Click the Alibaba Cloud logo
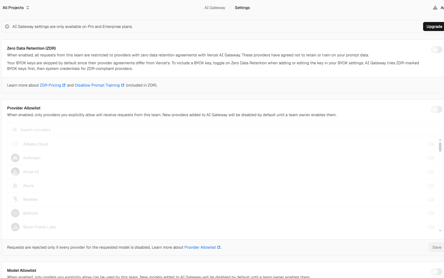Image resolution: width=444 pixels, height=278 pixels. [x=15, y=144]
